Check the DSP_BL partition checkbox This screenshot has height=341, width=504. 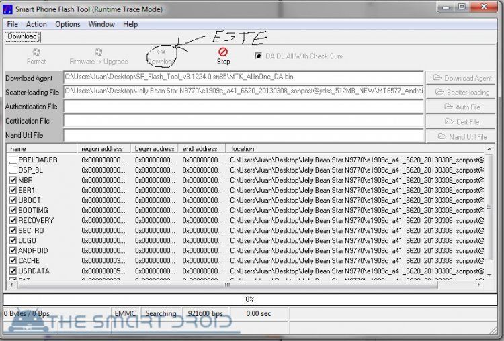click(x=13, y=170)
